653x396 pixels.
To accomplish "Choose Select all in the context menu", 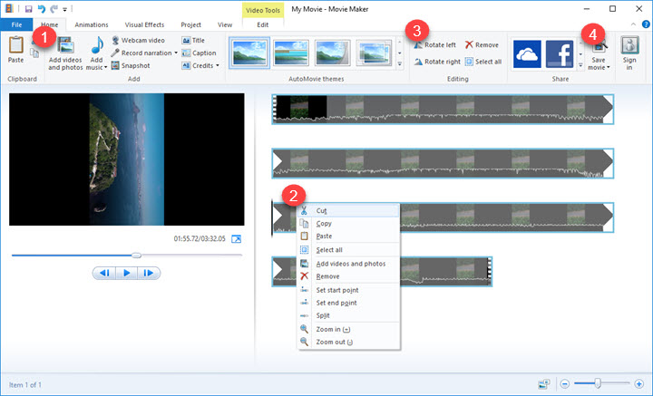I will (348, 249).
